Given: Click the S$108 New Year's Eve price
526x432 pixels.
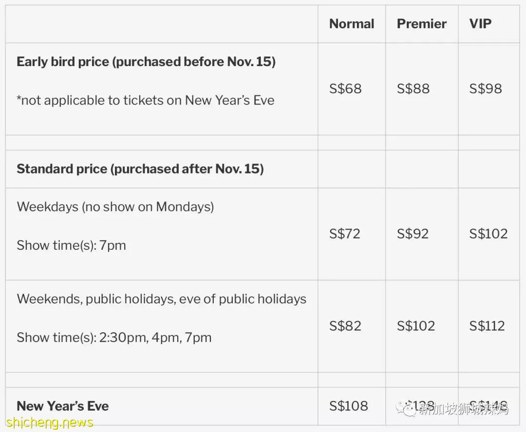Looking at the screenshot, I should point(349,406).
